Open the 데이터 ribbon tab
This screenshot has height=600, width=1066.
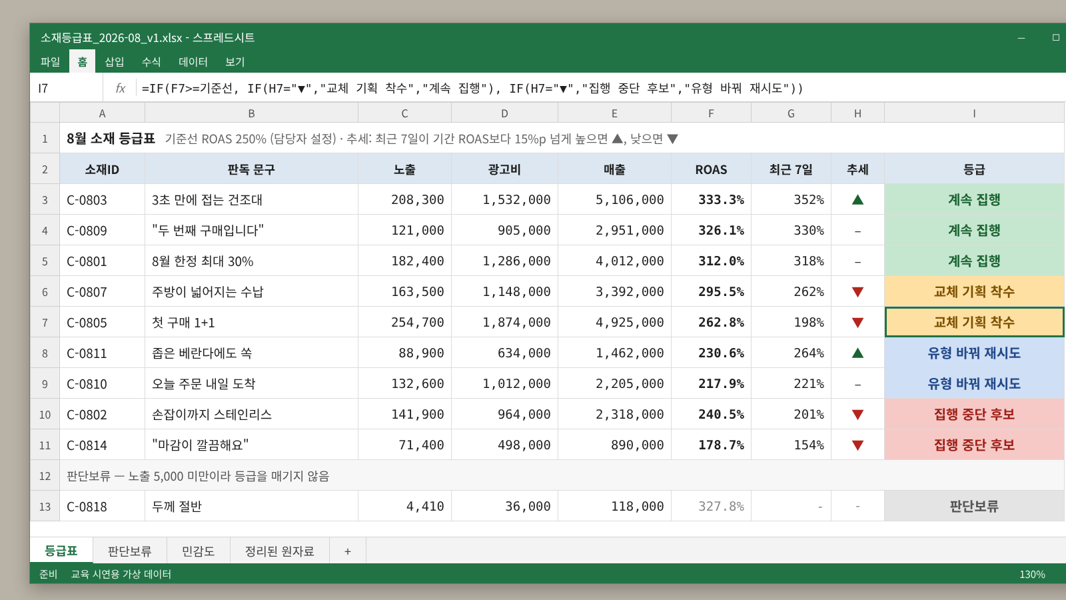[x=193, y=62]
